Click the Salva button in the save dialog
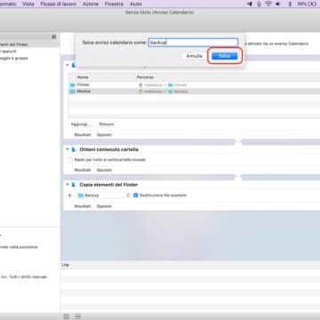The width and height of the screenshot is (320, 320). click(225, 56)
